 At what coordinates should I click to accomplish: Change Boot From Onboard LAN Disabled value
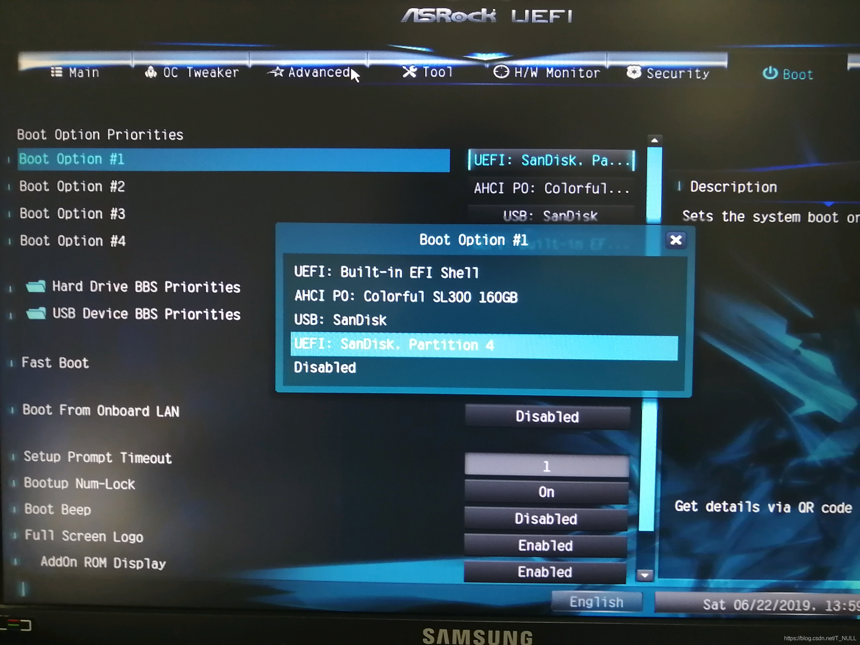(547, 417)
